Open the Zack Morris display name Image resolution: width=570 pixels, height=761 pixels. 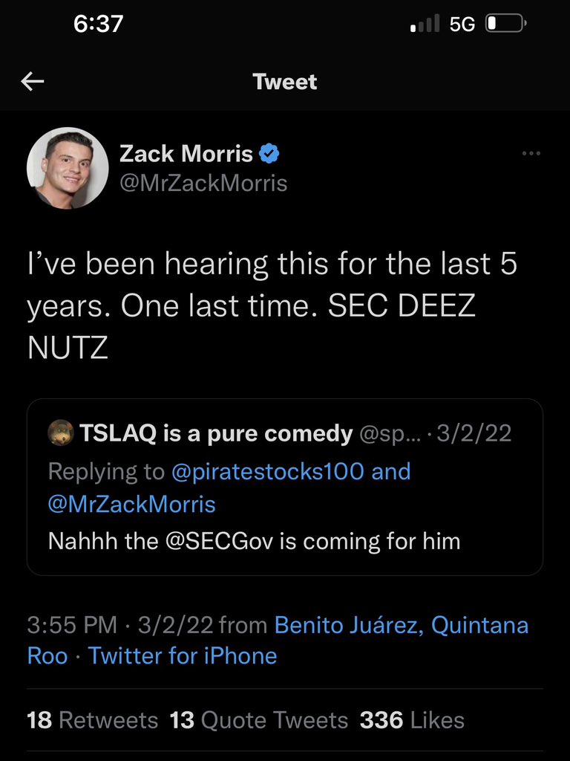(x=186, y=153)
